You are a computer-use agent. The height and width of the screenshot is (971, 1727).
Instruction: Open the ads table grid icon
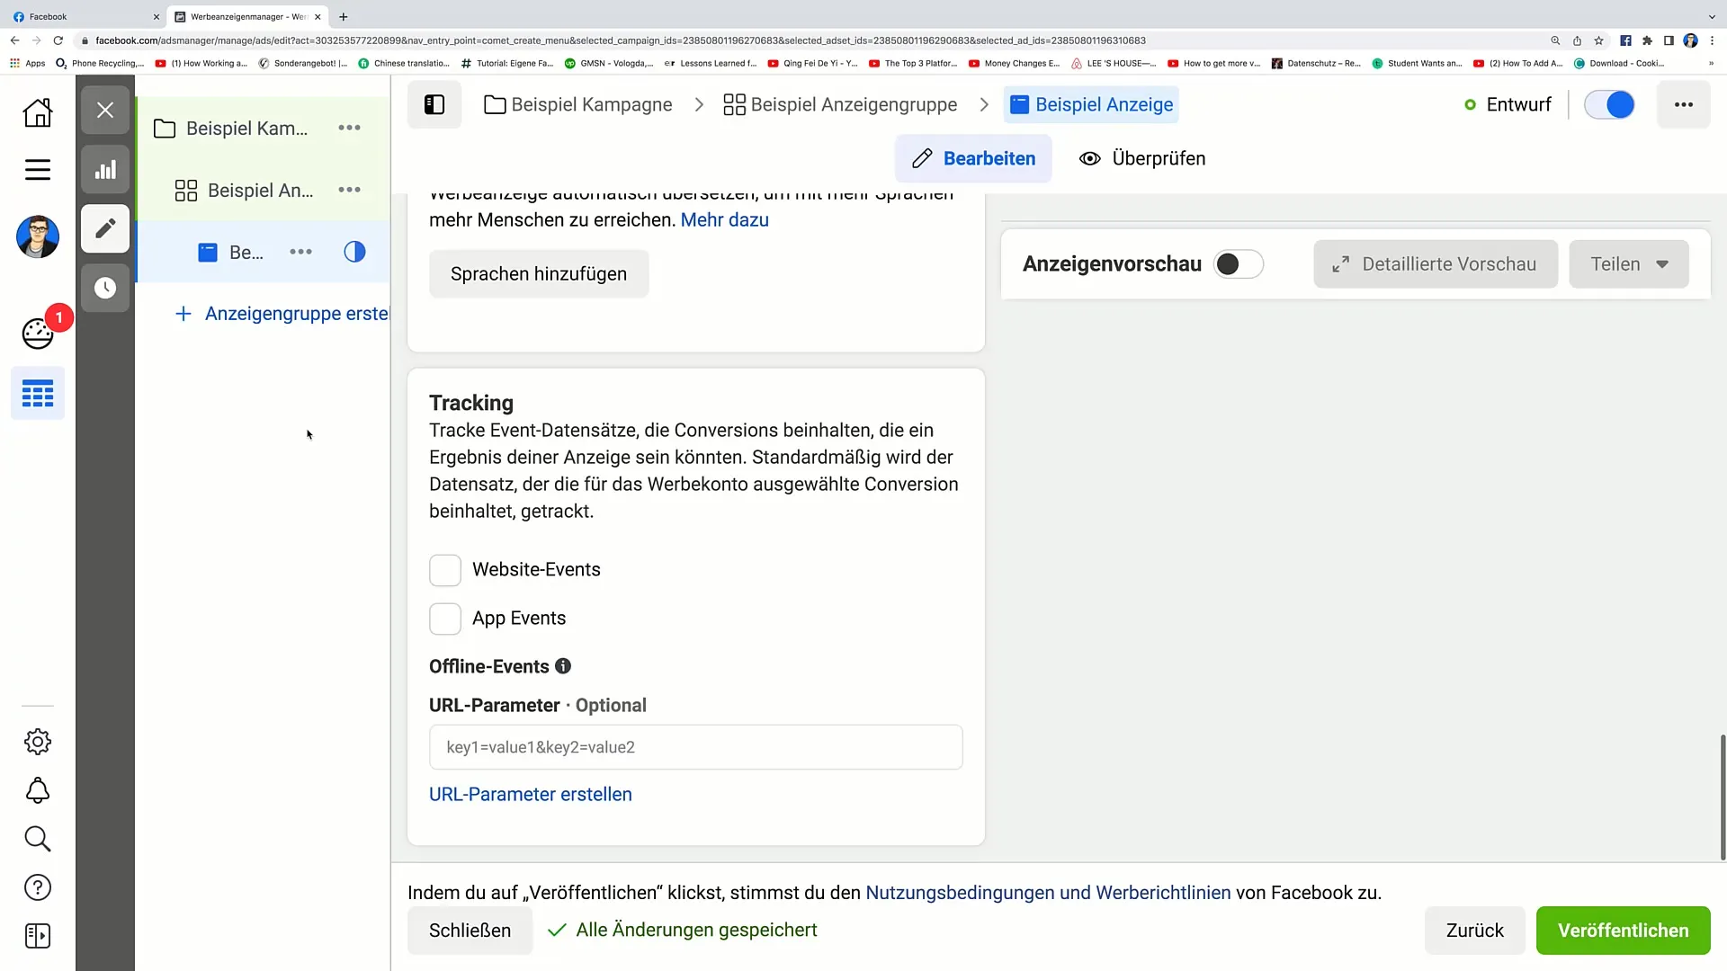38,394
